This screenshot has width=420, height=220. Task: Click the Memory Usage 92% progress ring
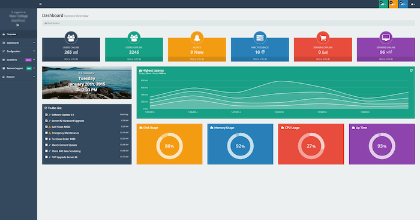coord(240,146)
